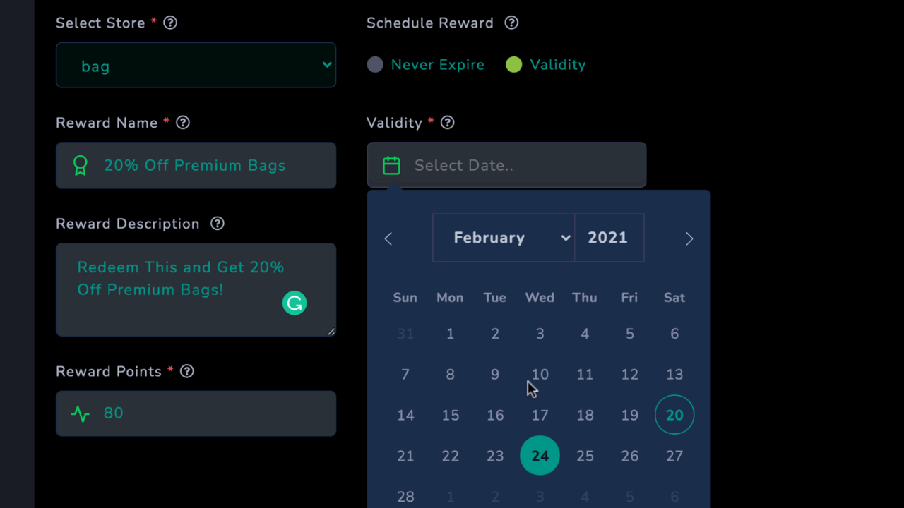Go to next month with right arrow
Image resolution: width=904 pixels, height=508 pixels.
(x=689, y=238)
